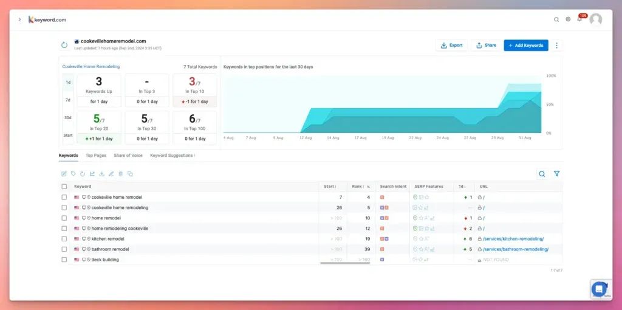Check the box for 'kitchen remodel' keyword
This screenshot has height=310, width=622.
64,239
